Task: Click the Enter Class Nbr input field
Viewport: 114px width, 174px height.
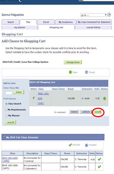Action: tap(9, 93)
